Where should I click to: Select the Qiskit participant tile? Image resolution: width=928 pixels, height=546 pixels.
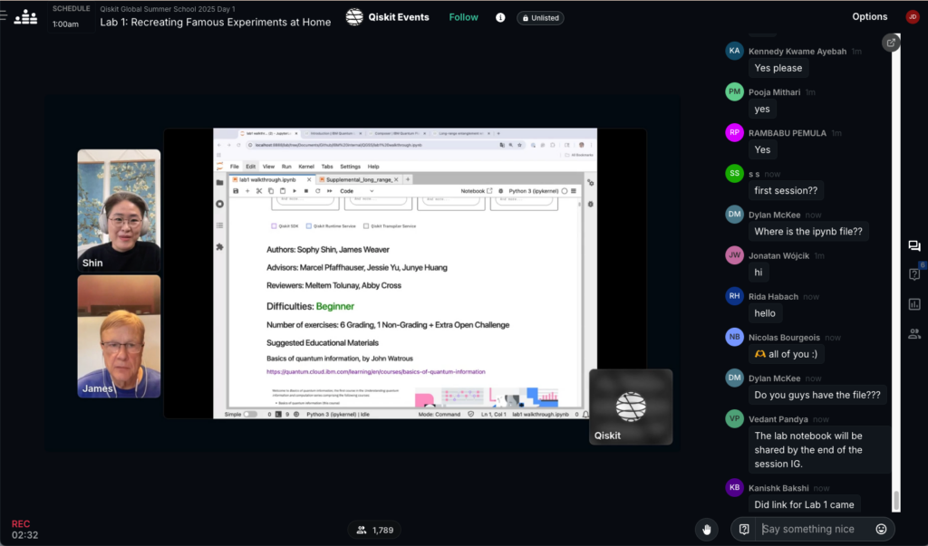[631, 407]
